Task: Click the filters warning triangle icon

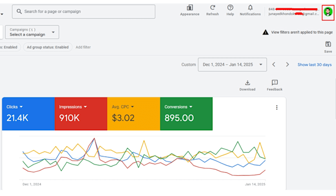Action: click(265, 32)
